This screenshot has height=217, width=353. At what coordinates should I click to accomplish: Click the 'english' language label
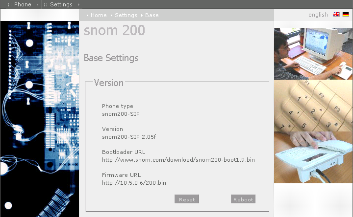[318, 15]
